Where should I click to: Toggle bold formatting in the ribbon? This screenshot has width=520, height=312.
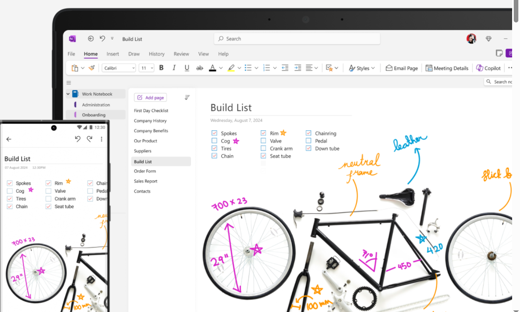coord(161,68)
